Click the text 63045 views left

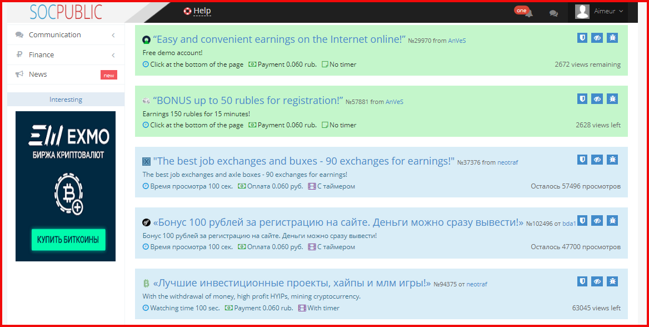click(x=596, y=308)
